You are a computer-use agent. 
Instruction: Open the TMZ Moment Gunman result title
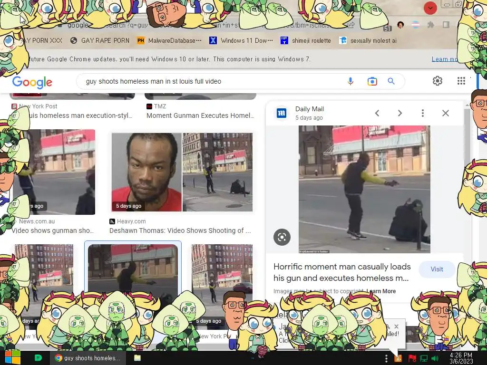coord(200,115)
